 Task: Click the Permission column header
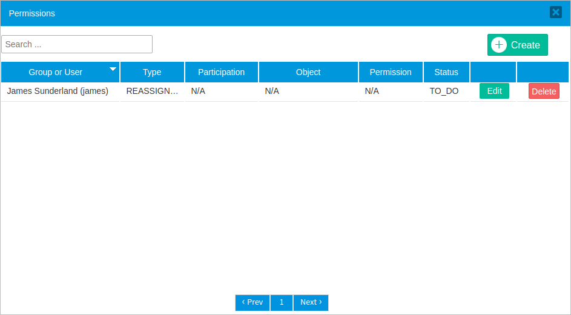pyautogui.click(x=391, y=72)
